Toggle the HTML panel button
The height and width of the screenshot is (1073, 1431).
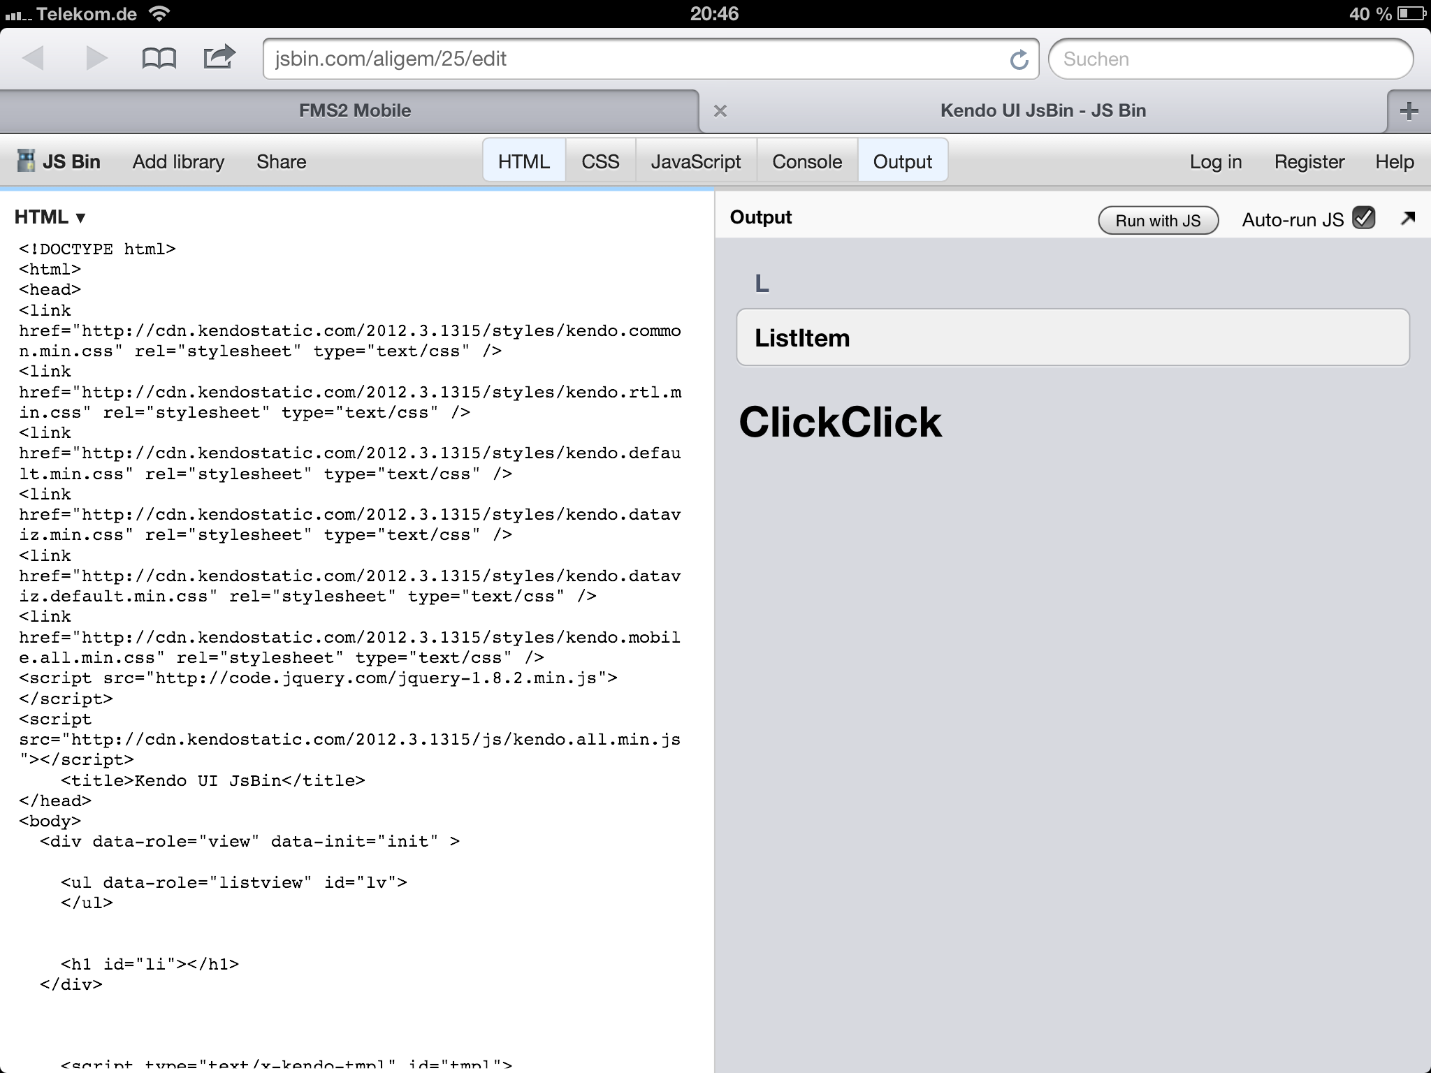523,161
